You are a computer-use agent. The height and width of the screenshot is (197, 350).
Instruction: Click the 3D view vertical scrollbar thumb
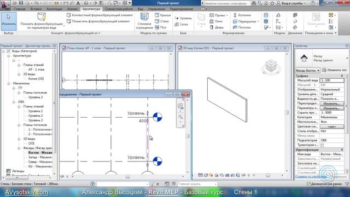tap(287, 112)
